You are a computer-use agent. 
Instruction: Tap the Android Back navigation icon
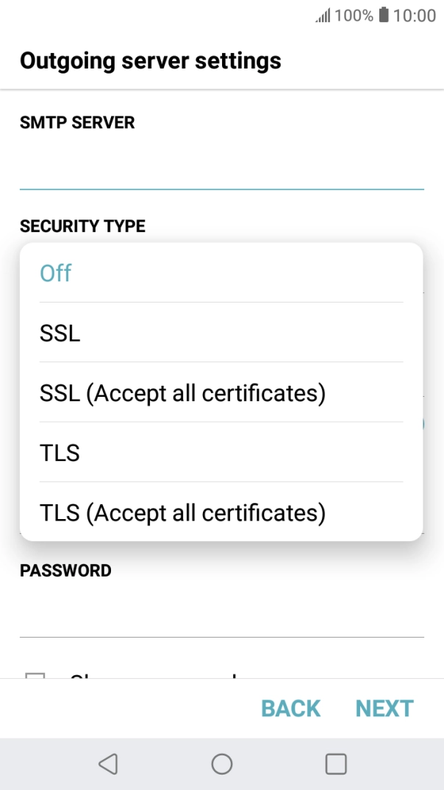pyautogui.click(x=108, y=764)
